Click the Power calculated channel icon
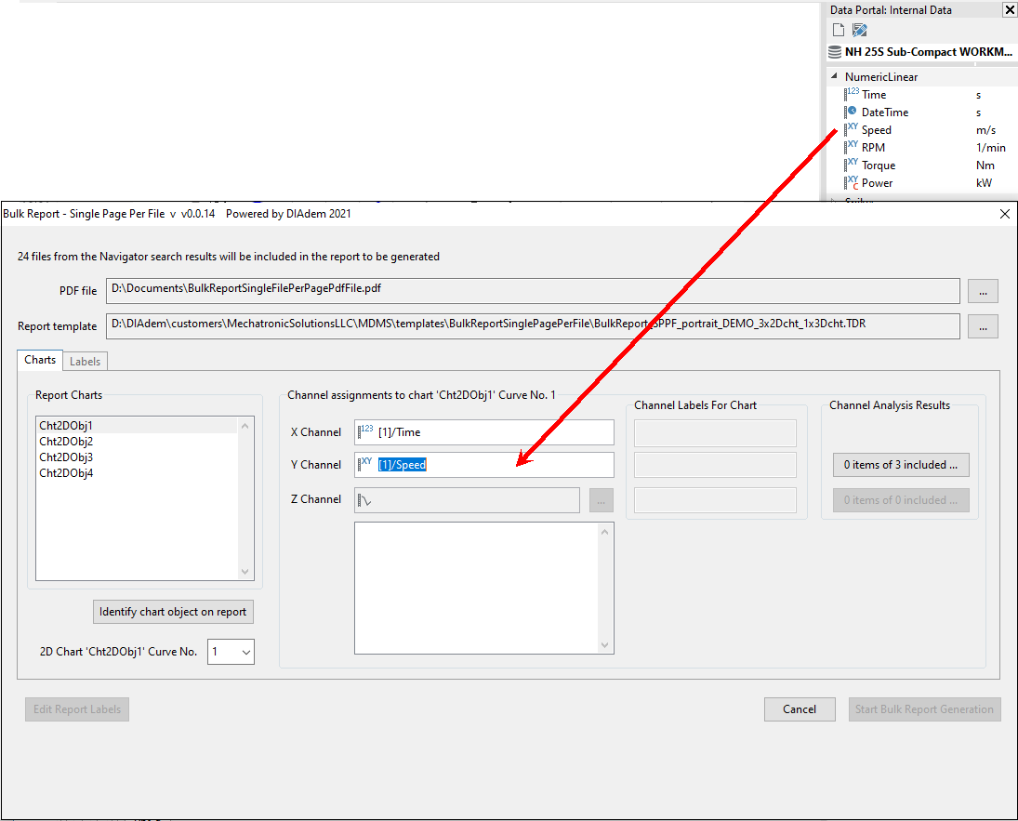1018x821 pixels. 852,183
